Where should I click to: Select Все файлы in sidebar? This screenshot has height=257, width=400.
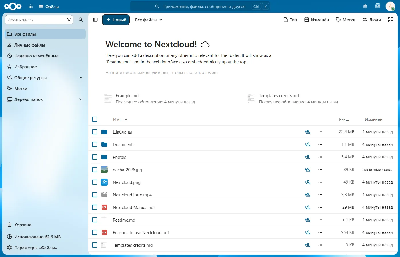tap(45, 34)
